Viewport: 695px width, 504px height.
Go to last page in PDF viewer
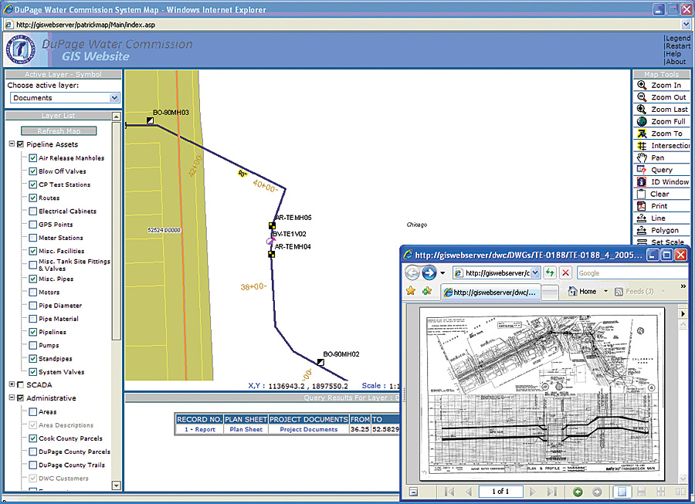552,492
